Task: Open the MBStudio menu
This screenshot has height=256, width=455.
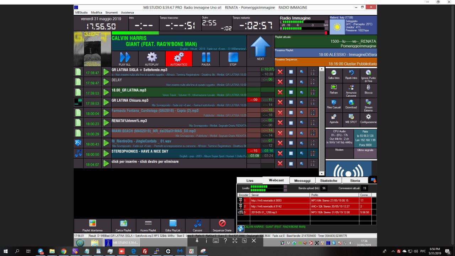Action: point(81,12)
